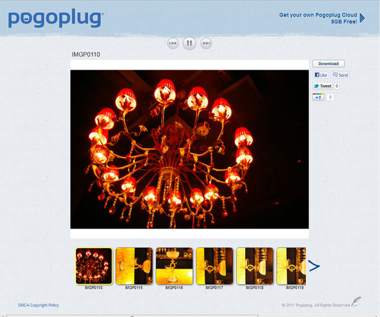Click the Pogoplug All Rights Reserved text
Screen dimensions: 380x317
[315, 305]
